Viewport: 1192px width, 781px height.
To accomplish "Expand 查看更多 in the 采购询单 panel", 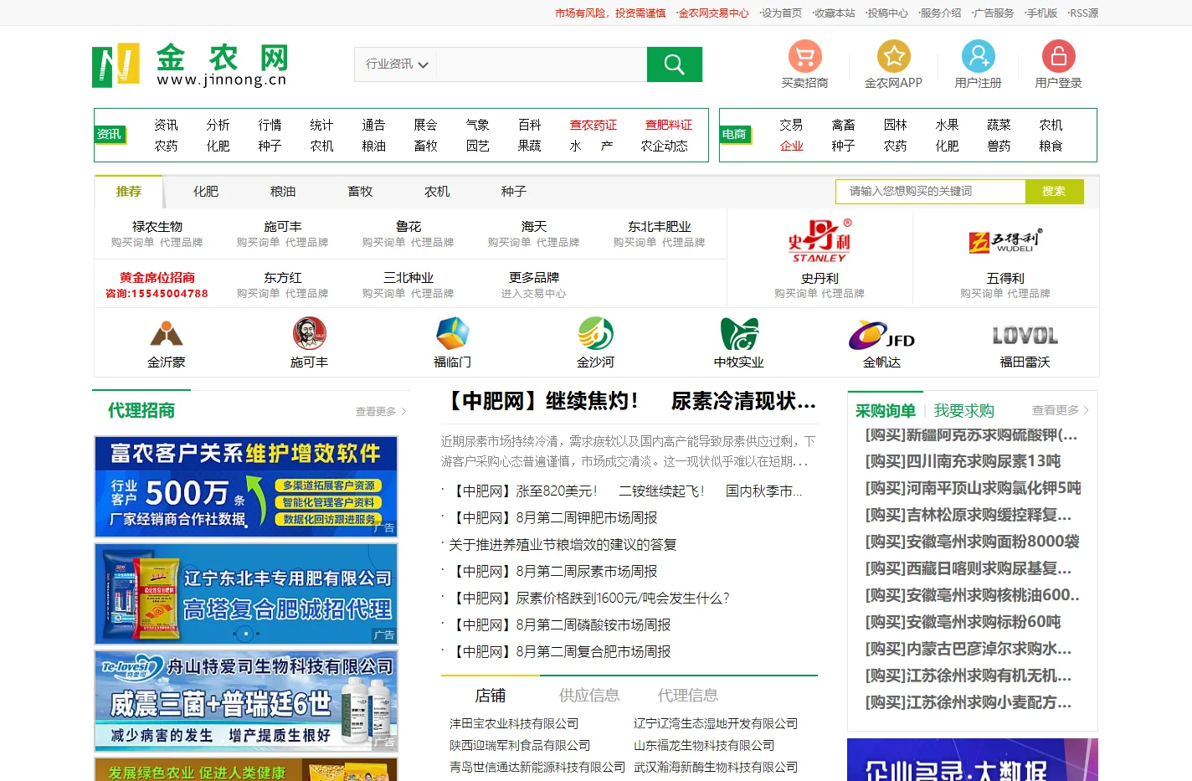I will pyautogui.click(x=1060, y=410).
